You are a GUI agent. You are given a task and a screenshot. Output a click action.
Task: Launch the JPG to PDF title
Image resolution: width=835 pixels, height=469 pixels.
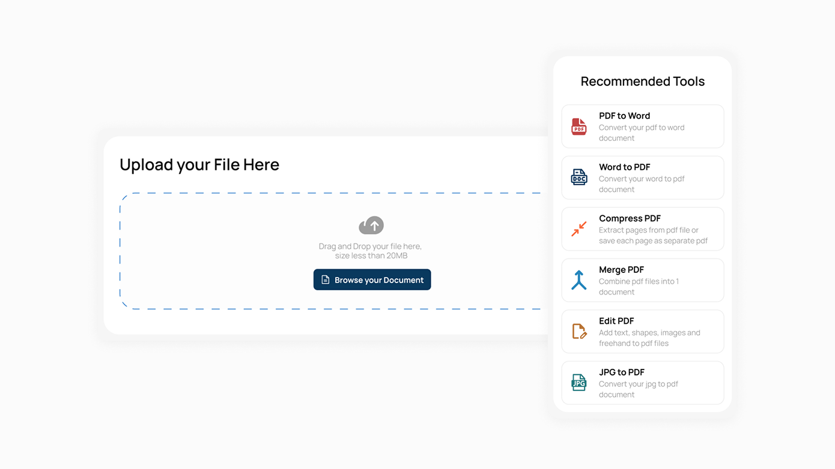point(621,372)
